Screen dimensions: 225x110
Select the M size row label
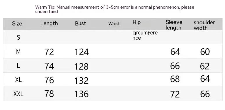pos(19,52)
